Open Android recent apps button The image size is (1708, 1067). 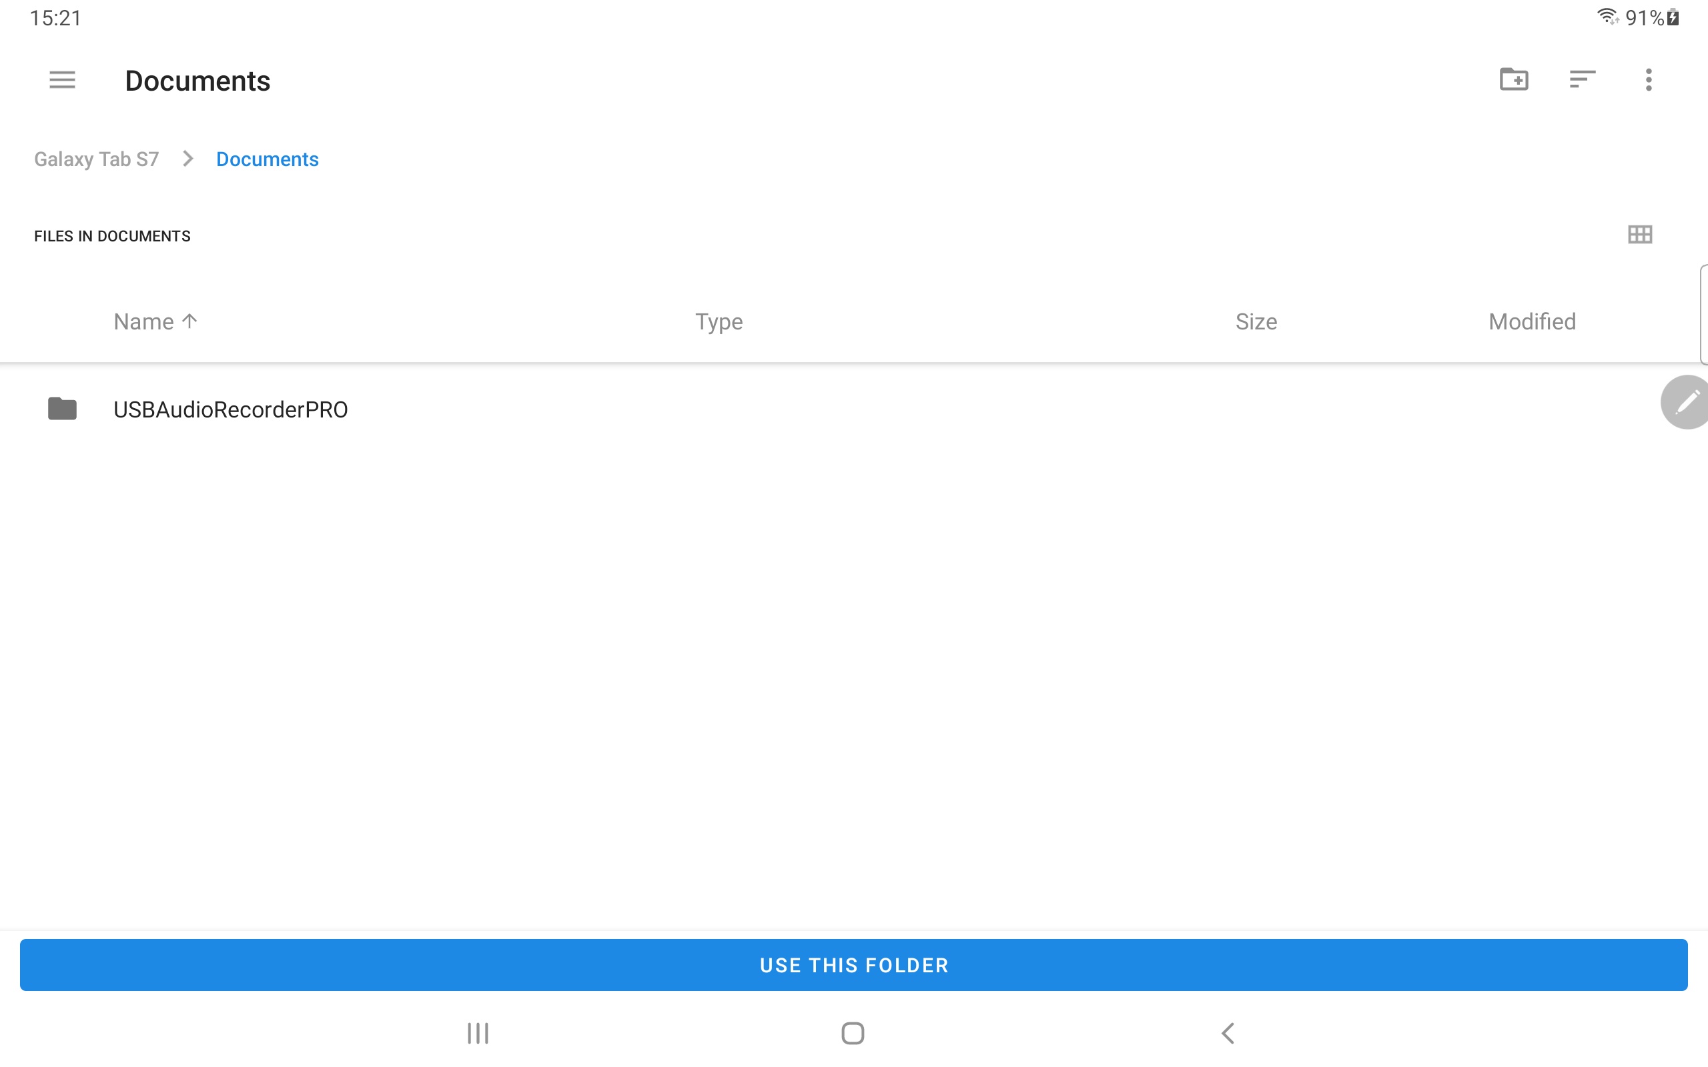coord(478,1033)
